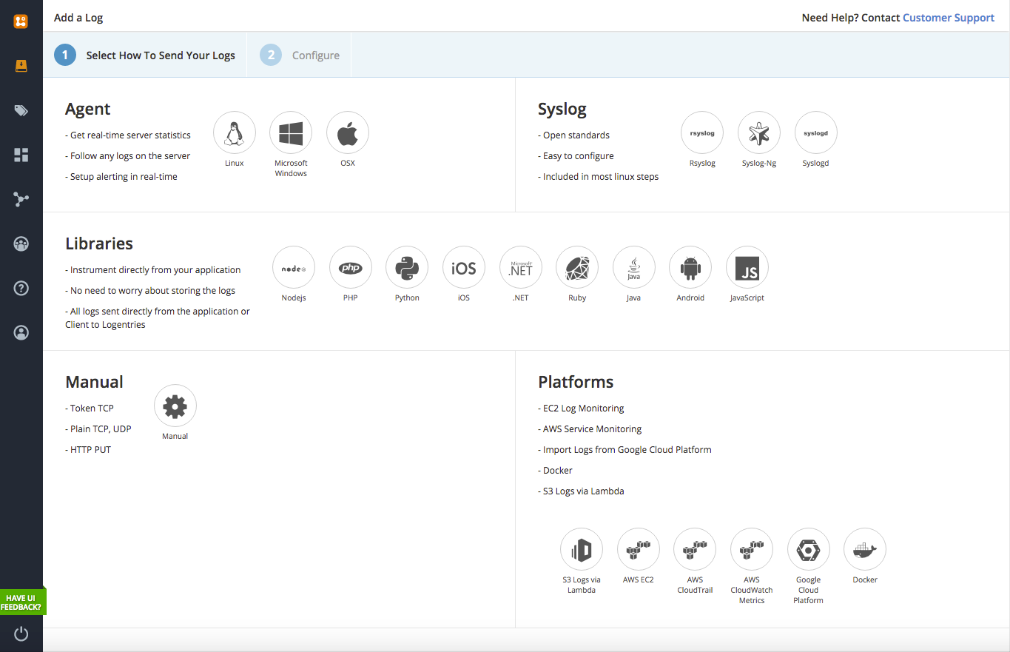Select the Android library icon
Image resolution: width=1010 pixels, height=652 pixels.
click(x=690, y=268)
